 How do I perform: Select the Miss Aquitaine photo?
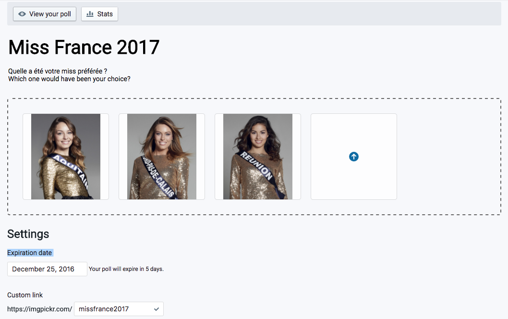point(66,156)
